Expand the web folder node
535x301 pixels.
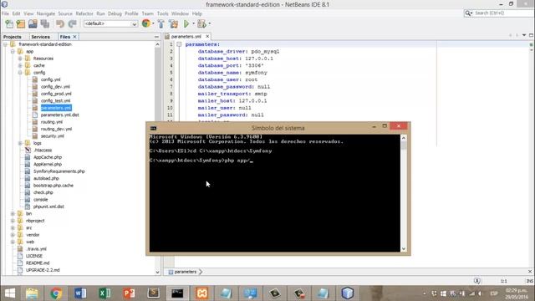[13, 242]
